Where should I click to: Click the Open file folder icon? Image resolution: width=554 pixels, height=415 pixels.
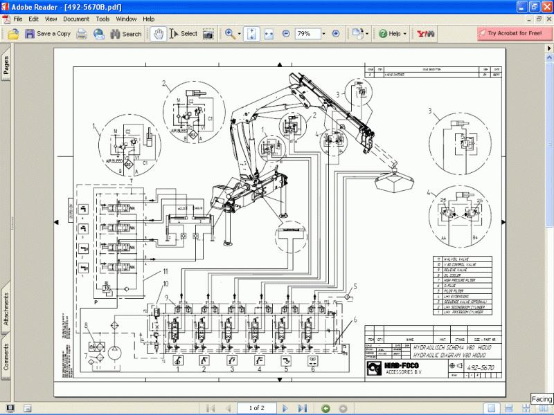coord(13,33)
